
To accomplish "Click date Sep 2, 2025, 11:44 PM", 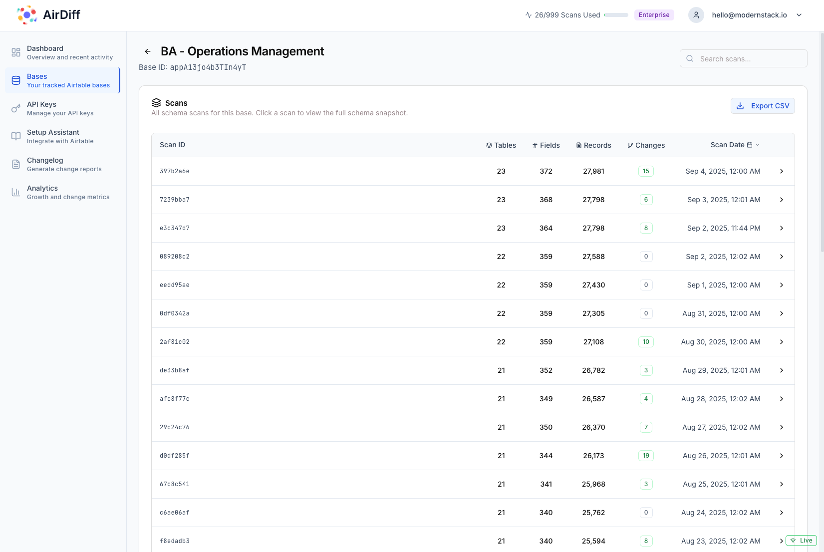I will tap(724, 228).
